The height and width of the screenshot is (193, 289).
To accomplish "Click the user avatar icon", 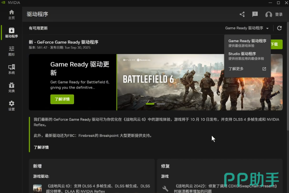I will [x=269, y=15].
